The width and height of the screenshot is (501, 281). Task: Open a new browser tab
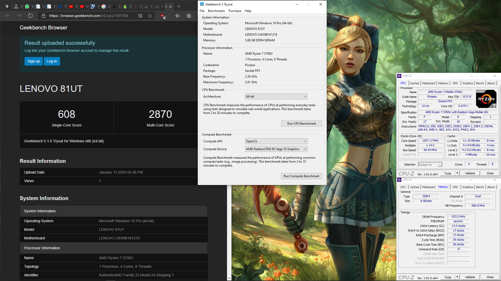[x=179, y=7]
